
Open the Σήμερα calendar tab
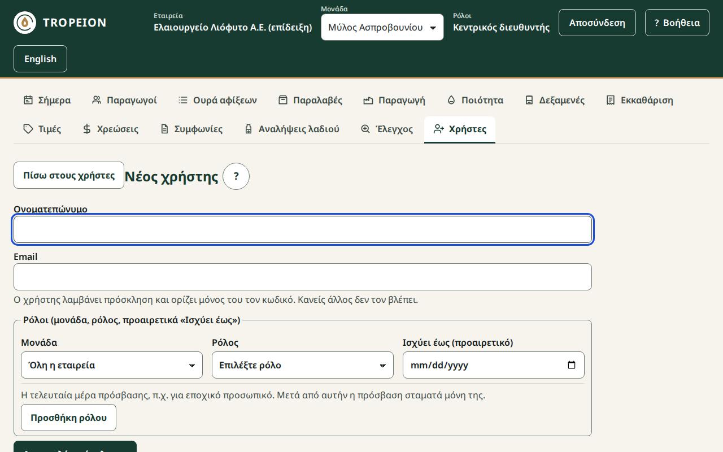(47, 100)
